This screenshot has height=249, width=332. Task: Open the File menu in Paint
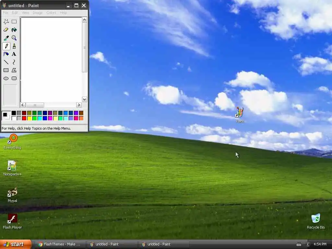click(x=6, y=13)
